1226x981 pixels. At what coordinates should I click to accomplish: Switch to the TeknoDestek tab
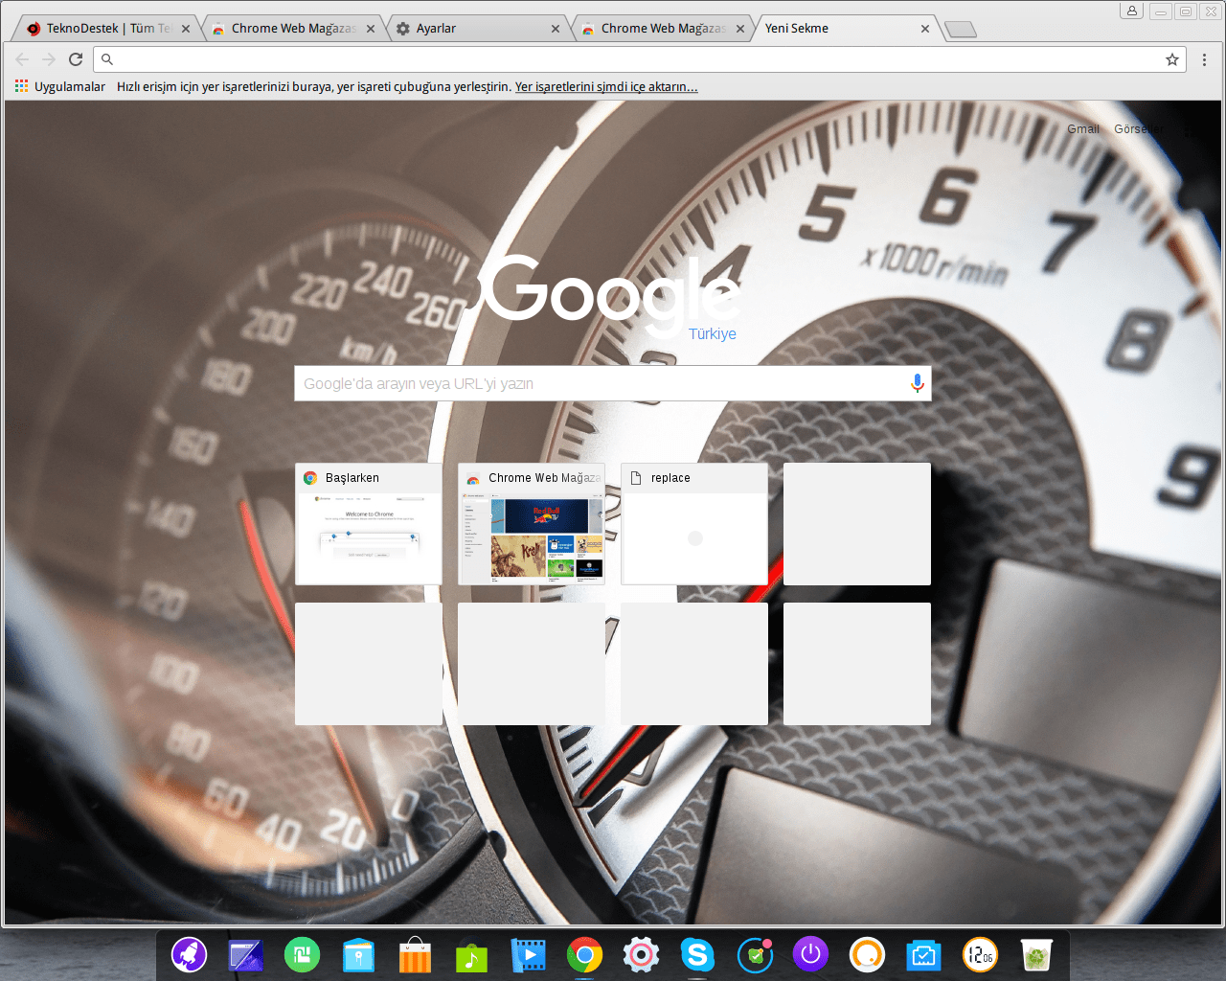coord(105,28)
